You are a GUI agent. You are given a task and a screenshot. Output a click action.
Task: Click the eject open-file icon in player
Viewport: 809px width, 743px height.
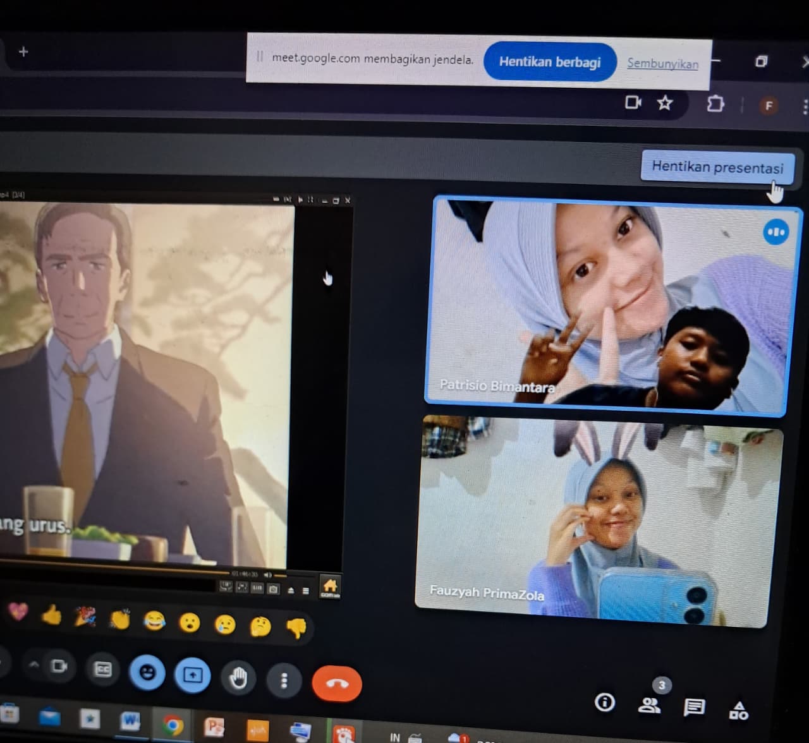[x=291, y=590]
